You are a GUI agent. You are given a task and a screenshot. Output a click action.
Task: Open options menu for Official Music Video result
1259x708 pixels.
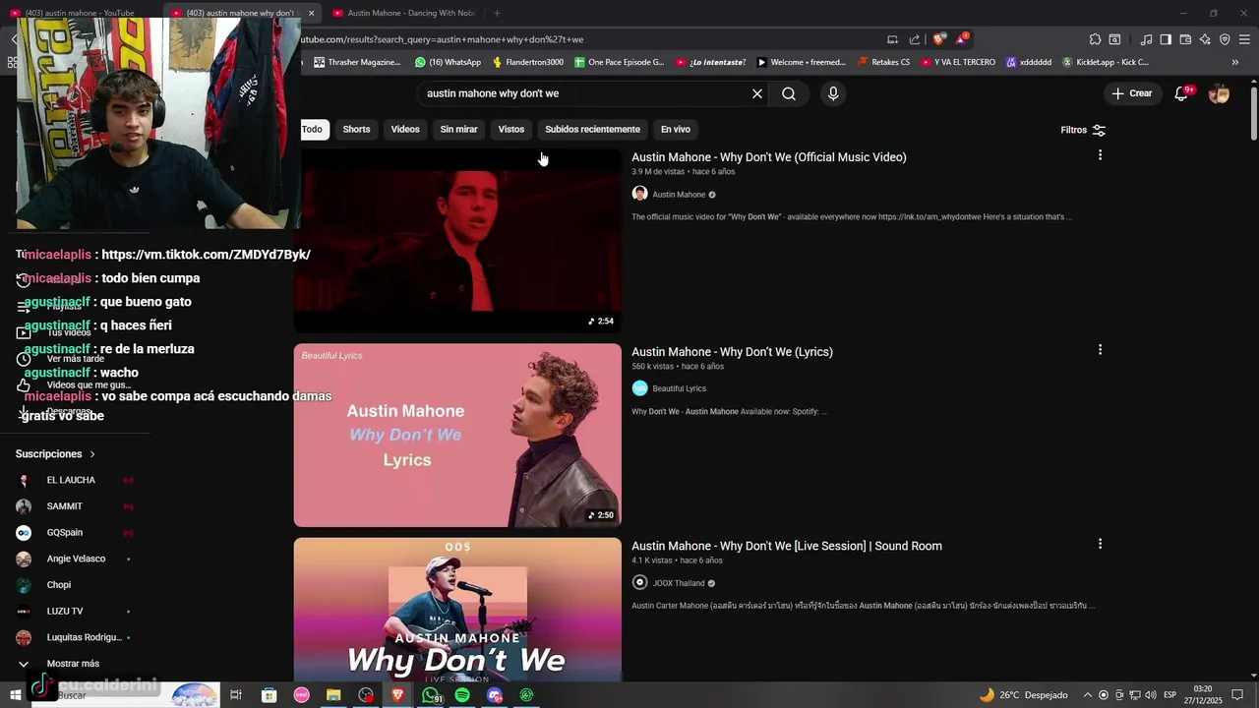pos(1100,155)
